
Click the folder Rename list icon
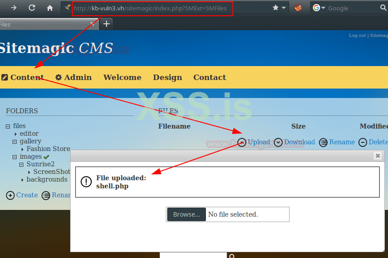(x=46, y=196)
